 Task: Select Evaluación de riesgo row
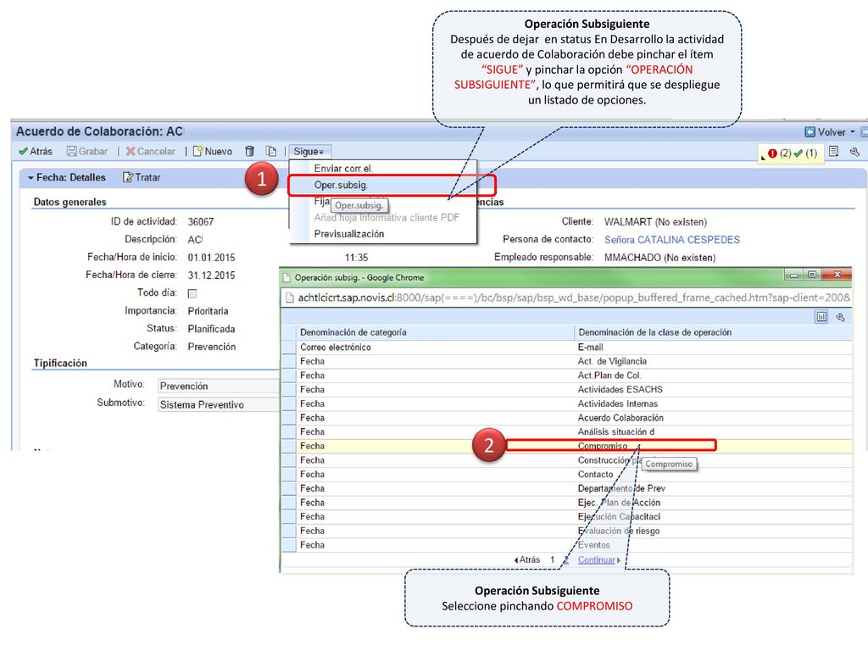[566, 531]
